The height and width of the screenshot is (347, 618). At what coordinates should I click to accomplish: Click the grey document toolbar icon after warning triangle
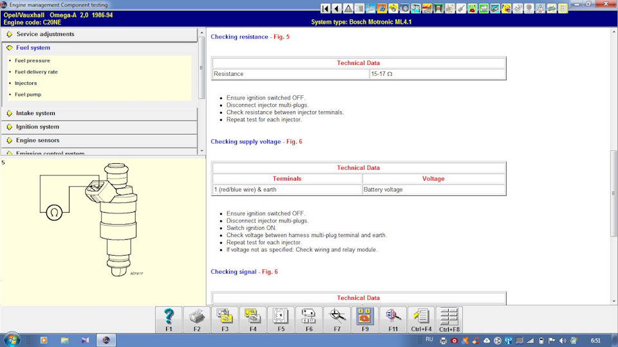pos(359,8)
